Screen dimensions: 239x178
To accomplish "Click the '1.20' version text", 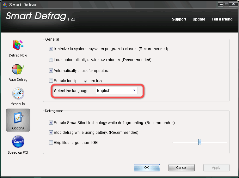I will pos(71,19).
